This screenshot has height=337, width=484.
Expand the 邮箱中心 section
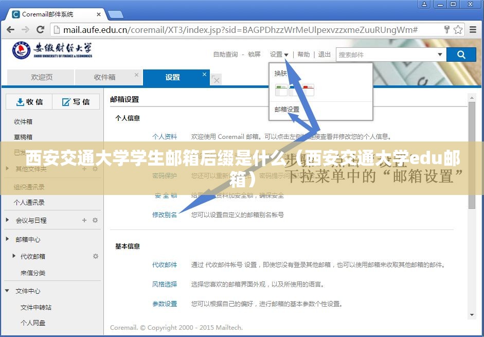[x=7, y=239]
